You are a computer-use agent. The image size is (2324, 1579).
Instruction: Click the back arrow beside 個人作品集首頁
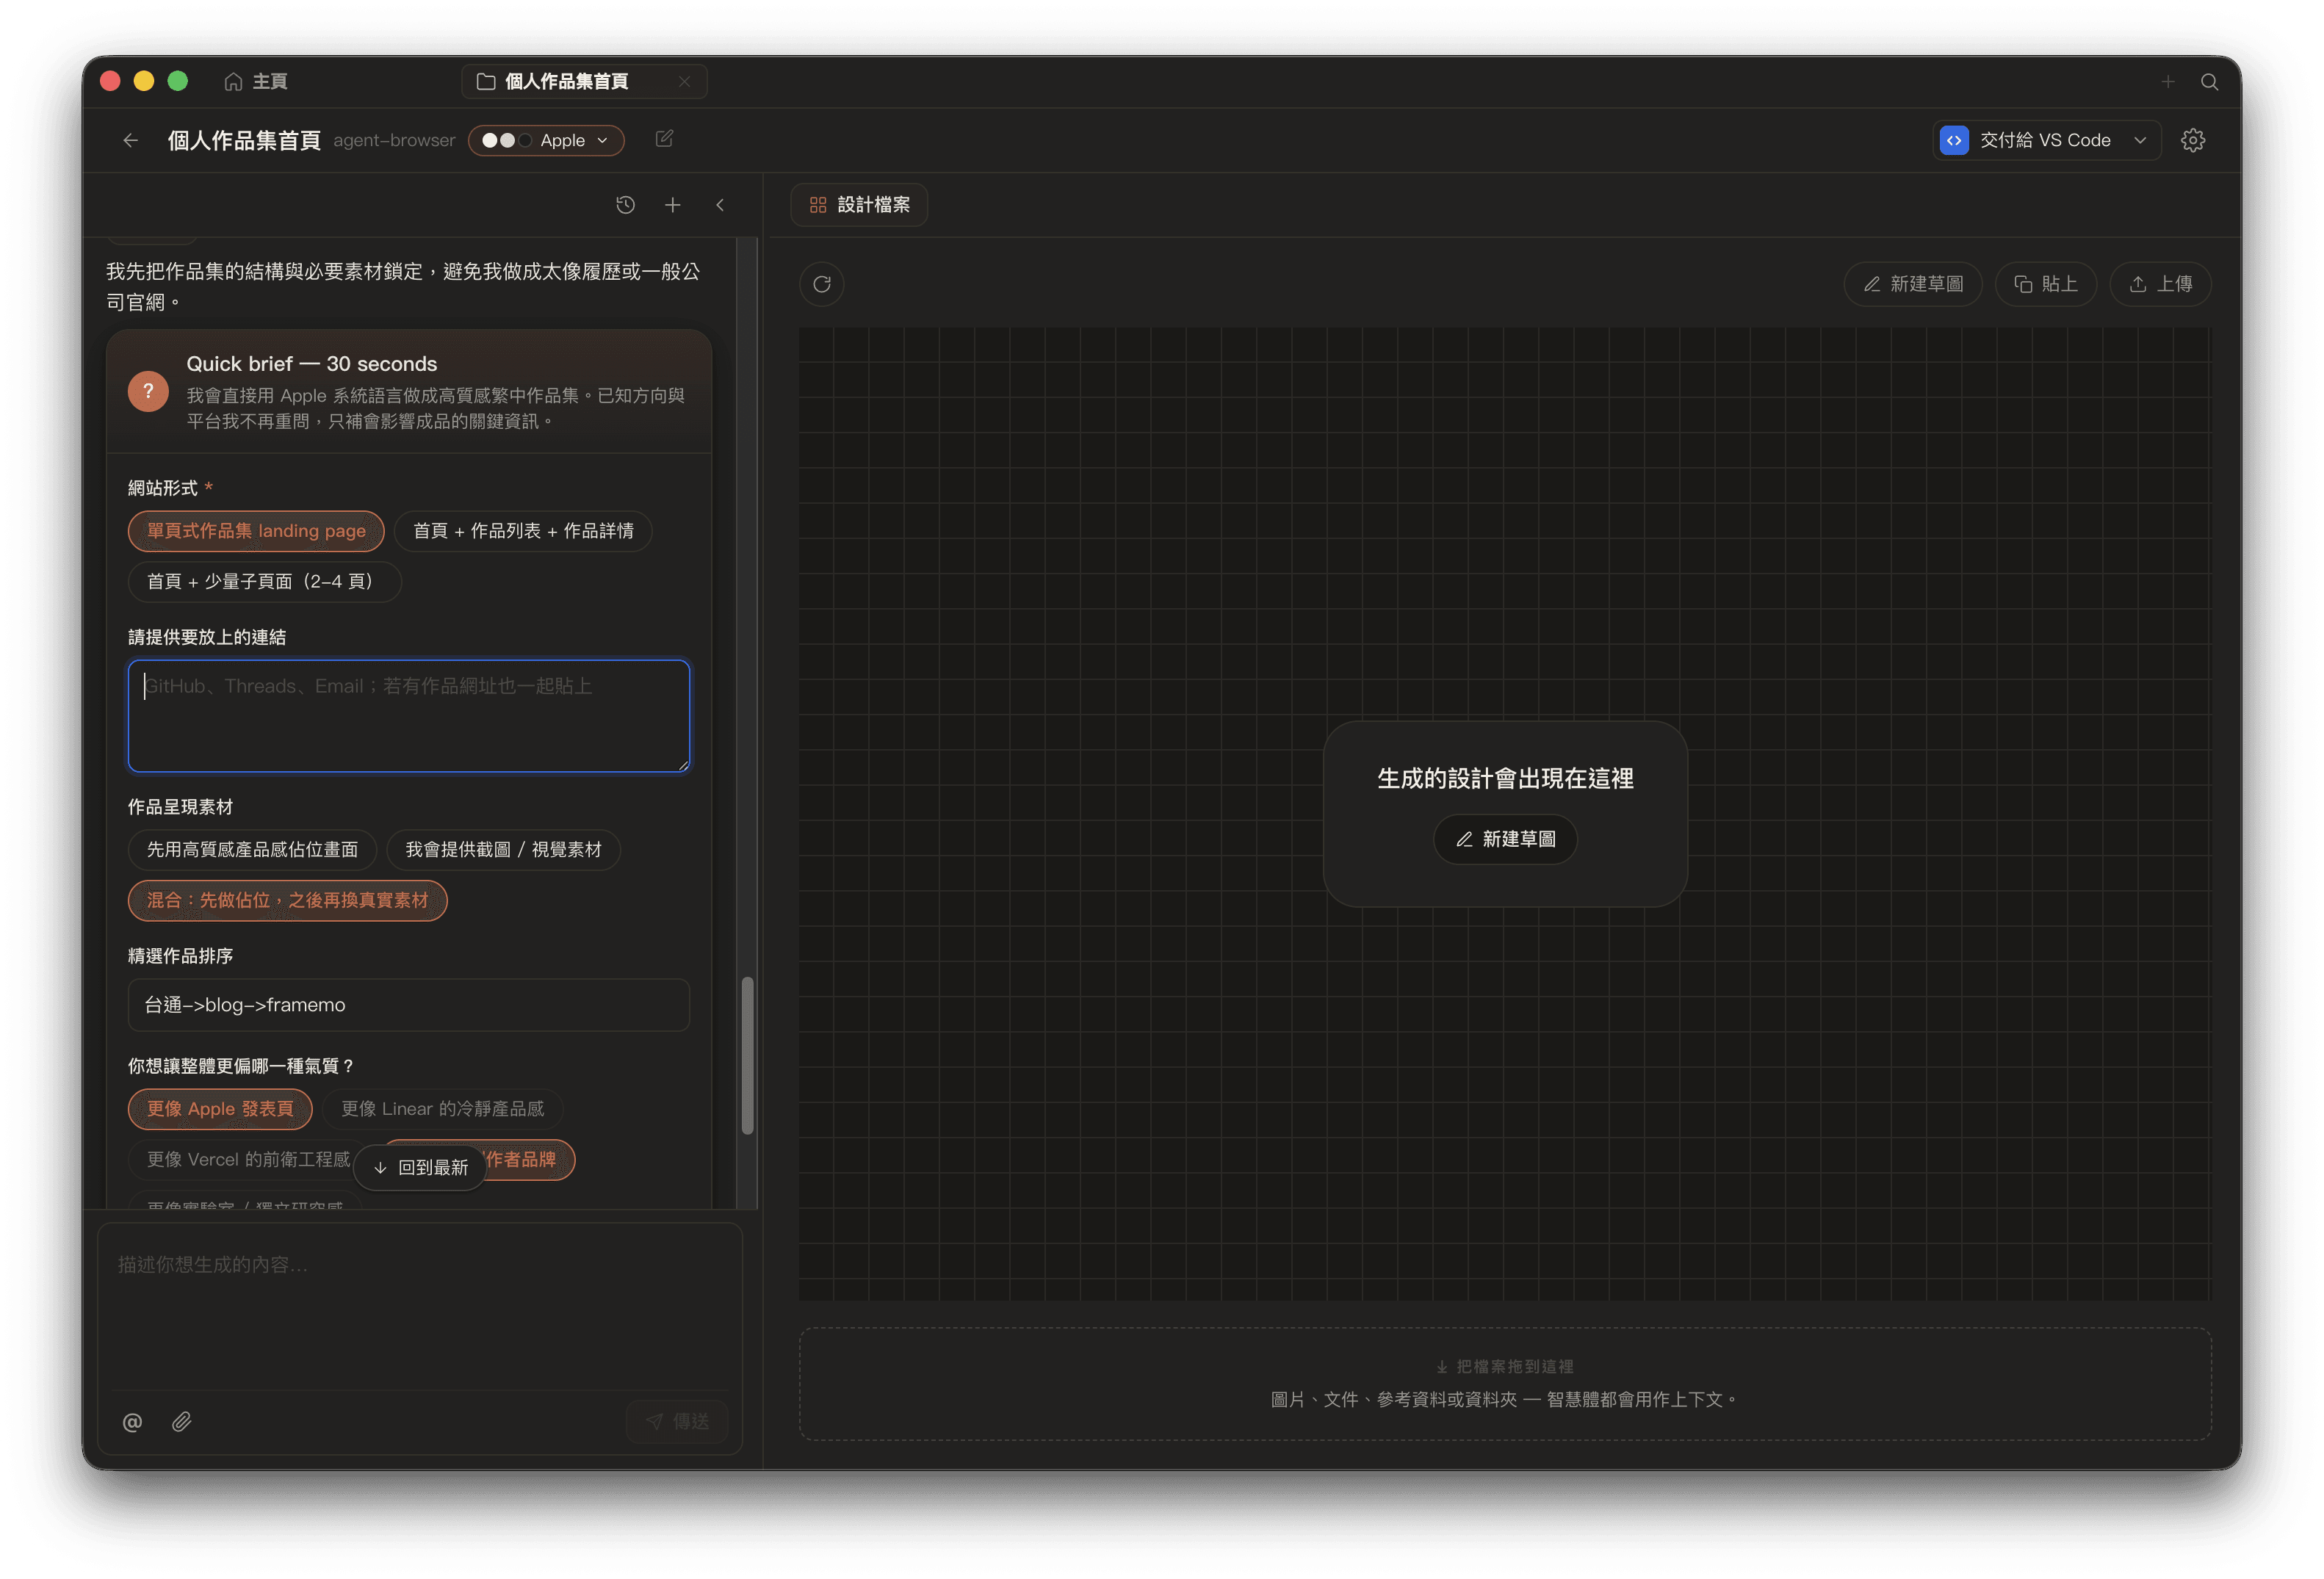click(x=130, y=140)
